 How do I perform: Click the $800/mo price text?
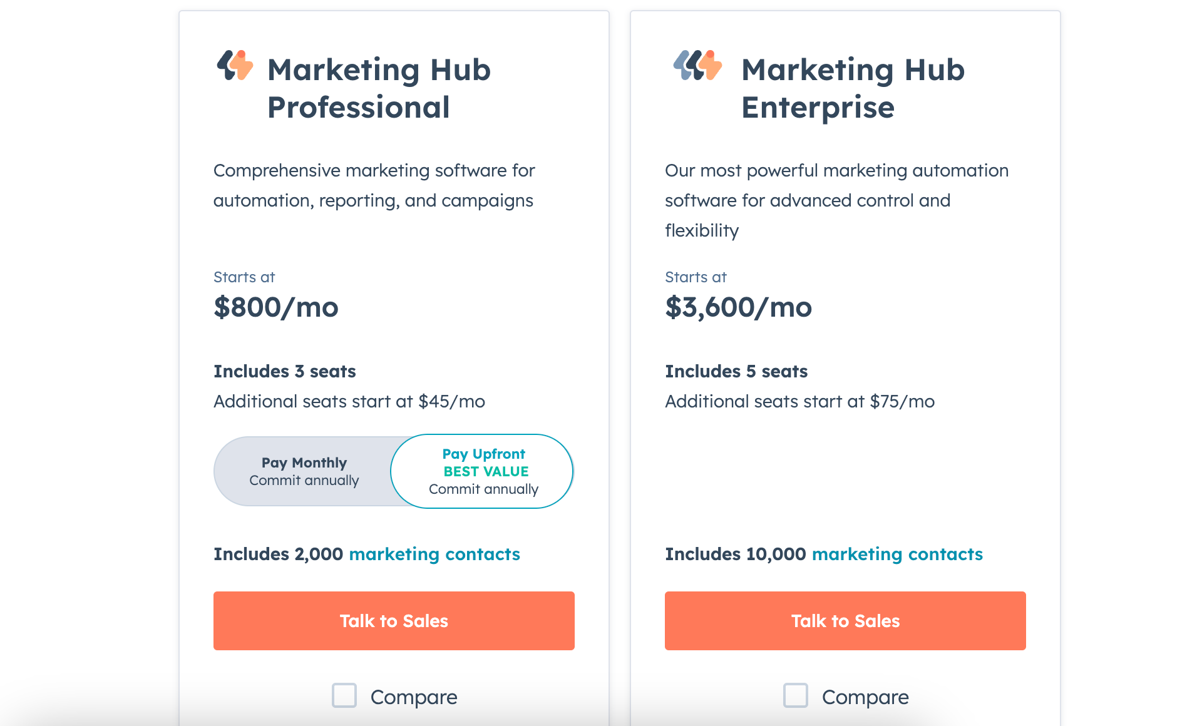coord(275,307)
